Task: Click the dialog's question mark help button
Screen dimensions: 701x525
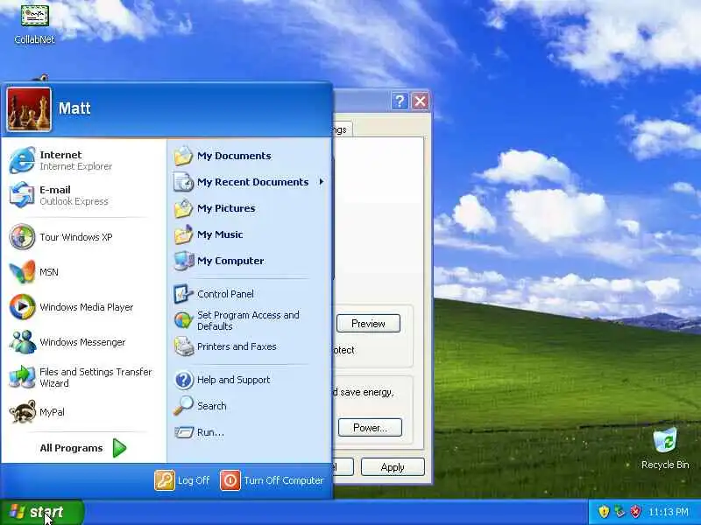Action: point(400,101)
